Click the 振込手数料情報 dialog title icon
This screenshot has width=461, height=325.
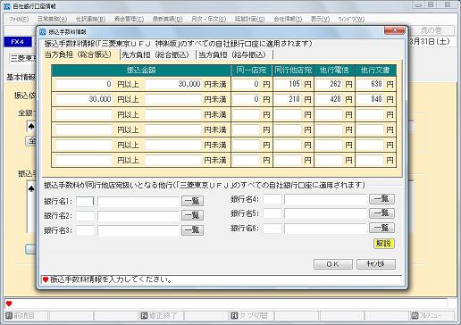click(x=43, y=31)
